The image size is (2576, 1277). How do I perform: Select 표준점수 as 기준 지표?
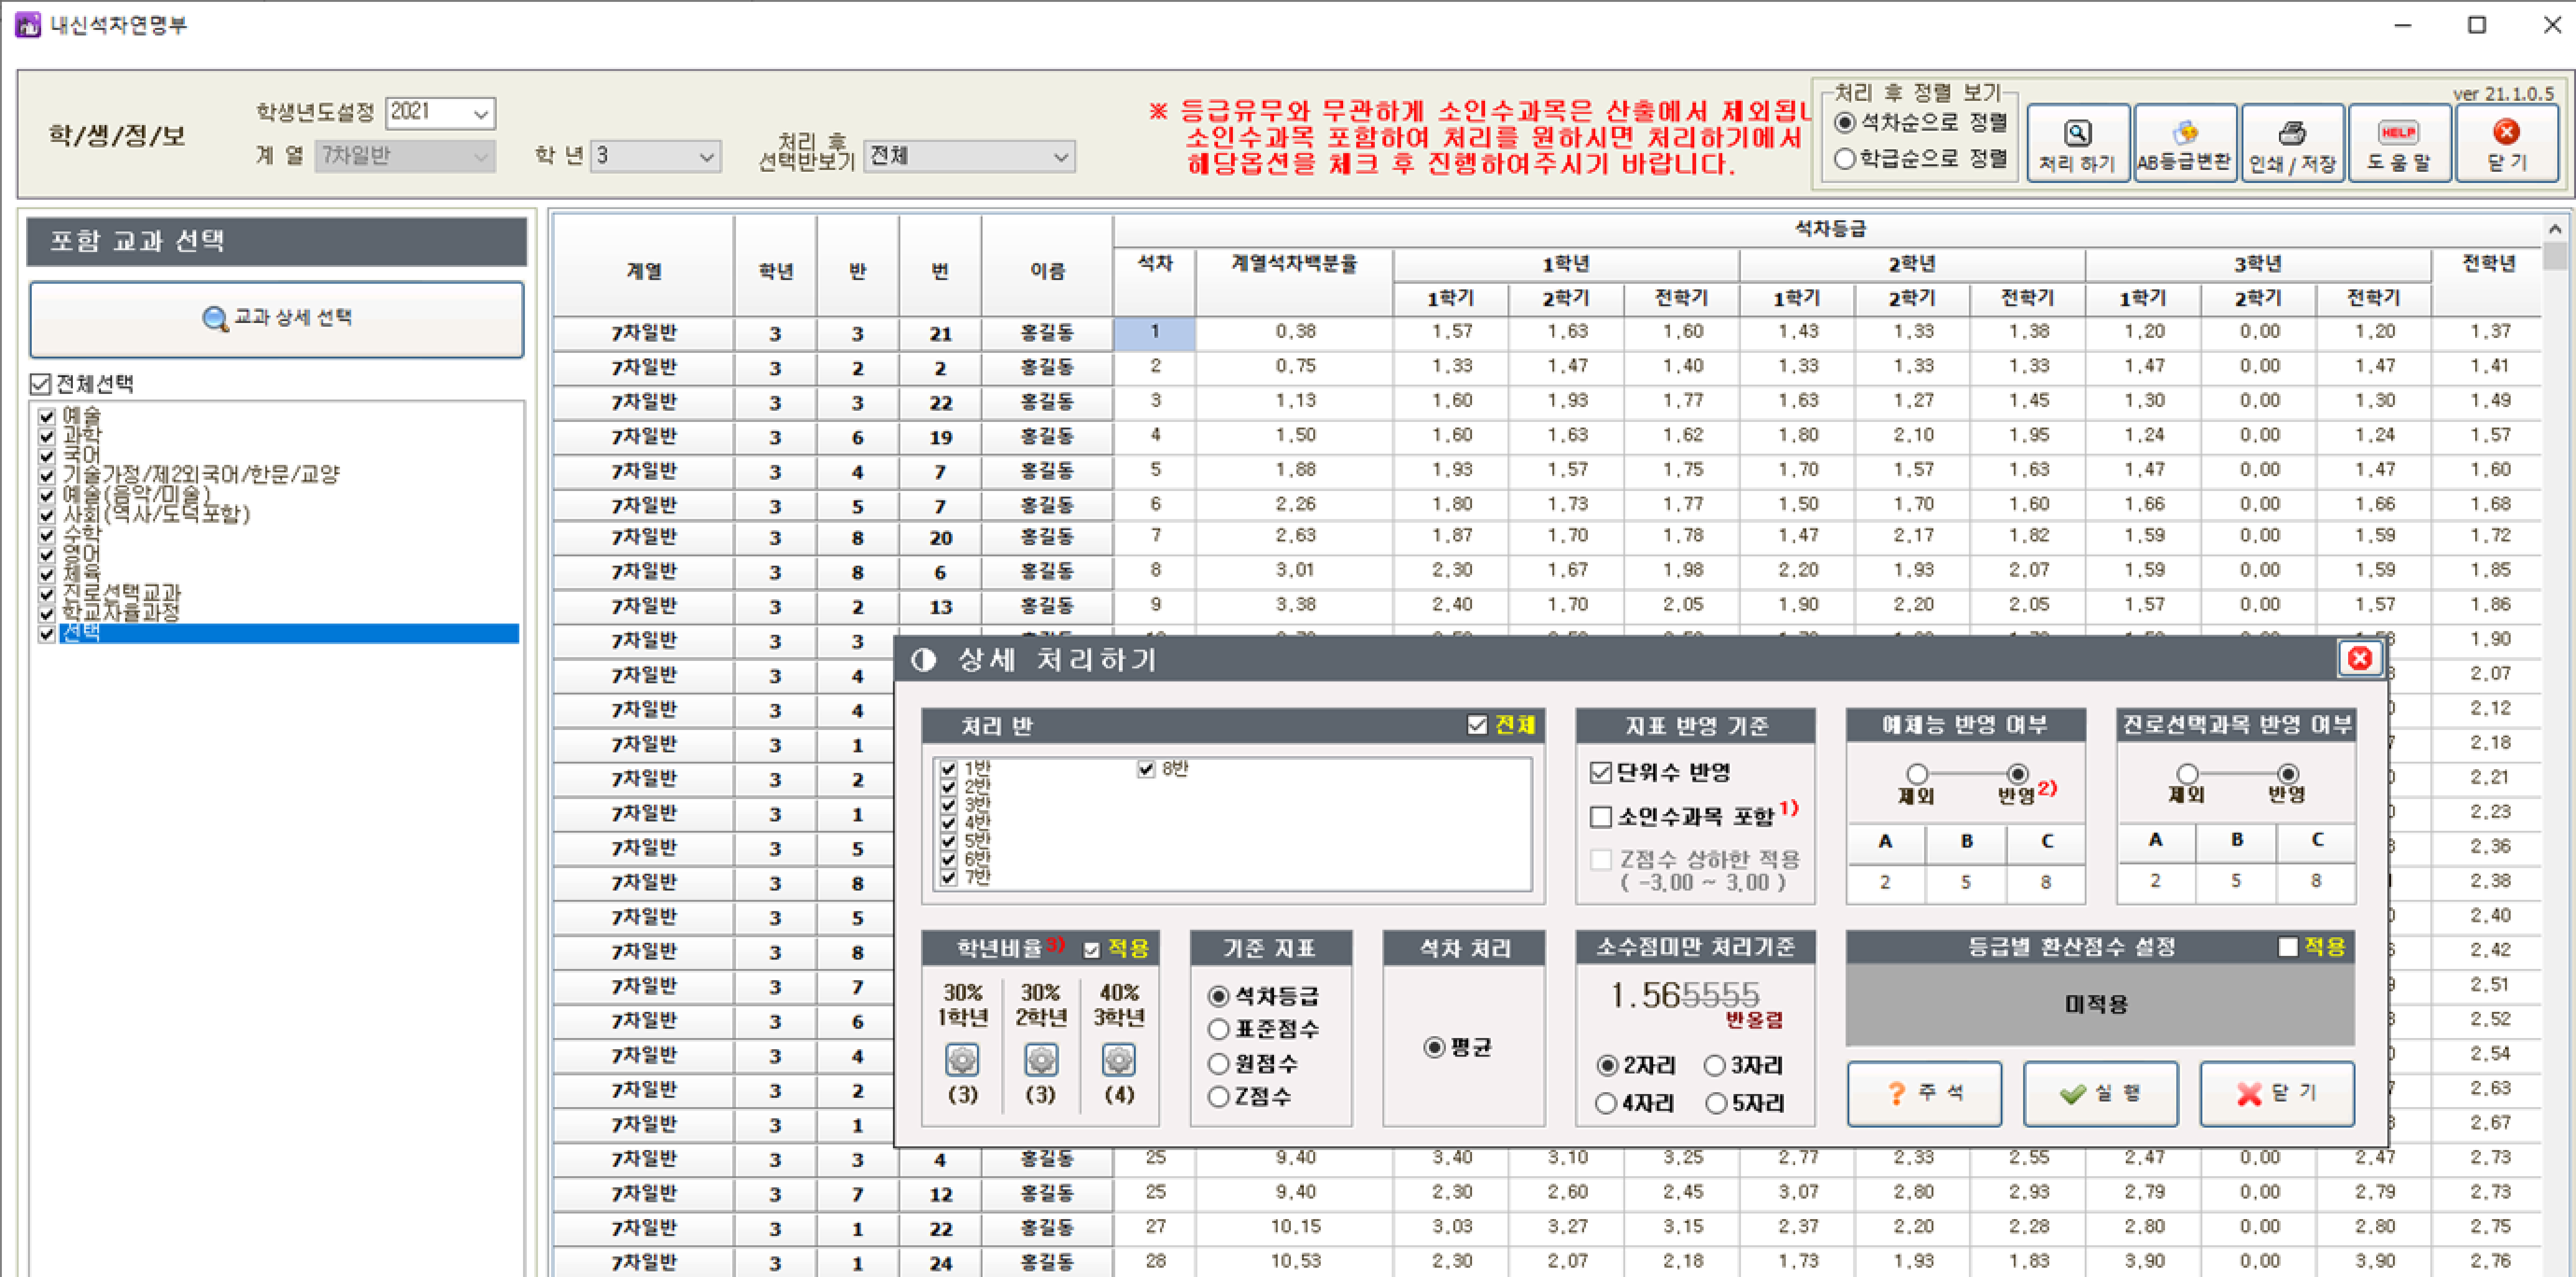1218,1029
